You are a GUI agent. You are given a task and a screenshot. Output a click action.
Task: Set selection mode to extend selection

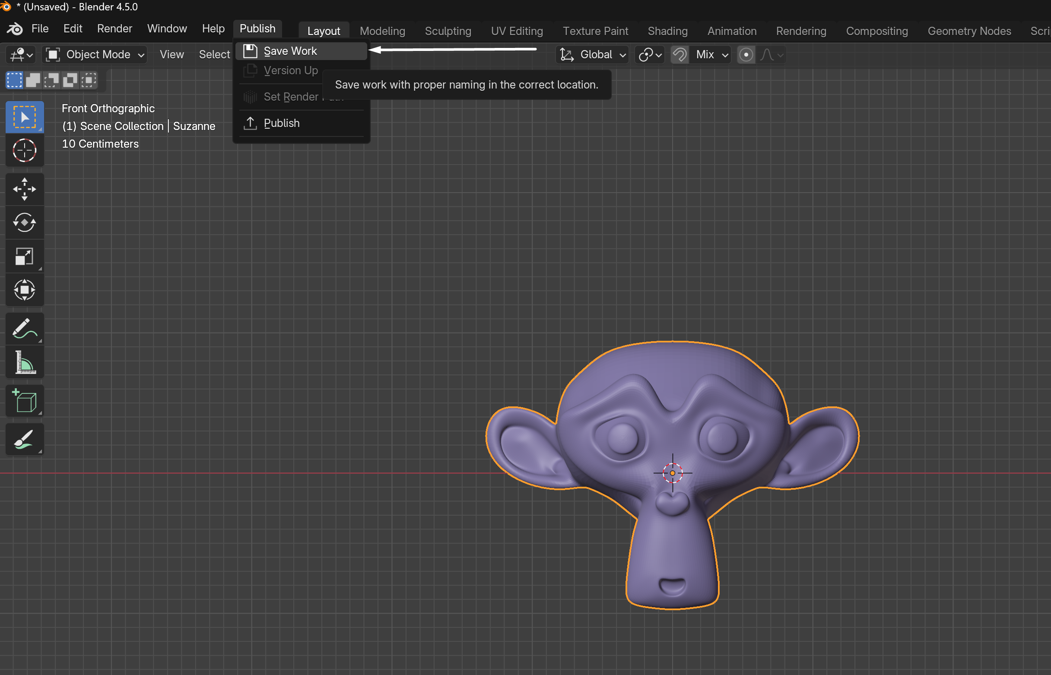[33, 80]
